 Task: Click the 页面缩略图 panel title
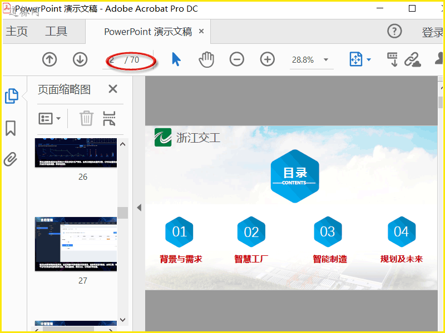(65, 89)
